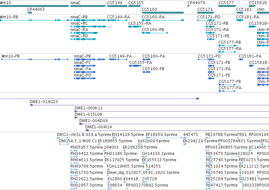
Task: Select BAC clone DME1-009K11
Action: tap(89, 108)
